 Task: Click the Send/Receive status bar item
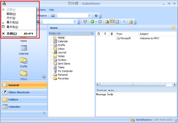[x=141, y=120]
